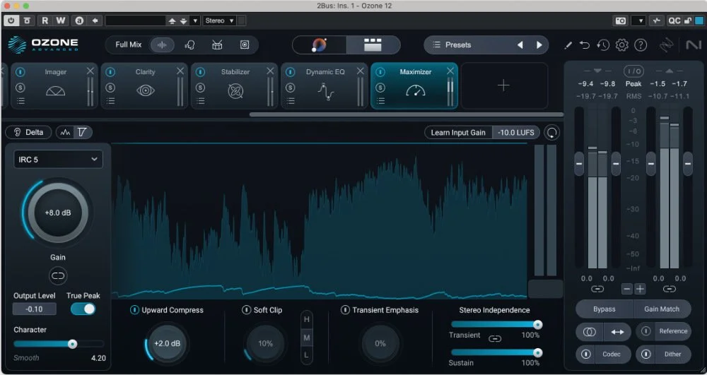Add a new module with plus slot
The height and width of the screenshot is (375, 707).
pos(504,85)
